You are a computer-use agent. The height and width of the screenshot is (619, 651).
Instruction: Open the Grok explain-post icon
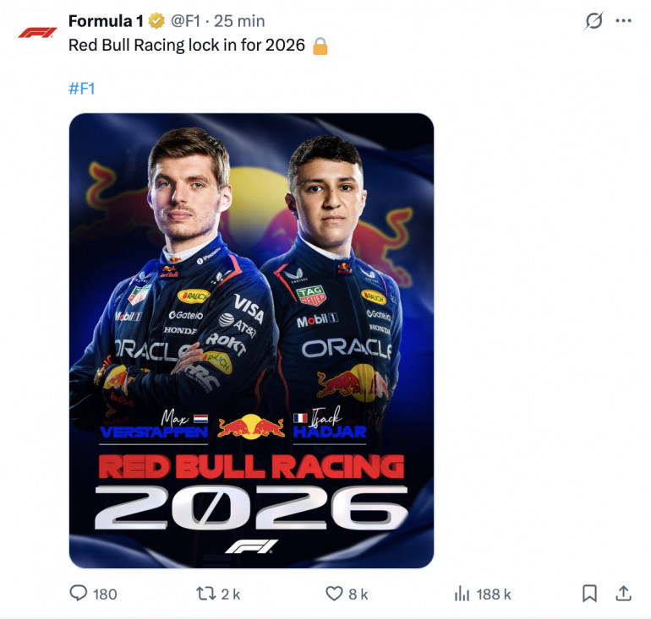(594, 21)
